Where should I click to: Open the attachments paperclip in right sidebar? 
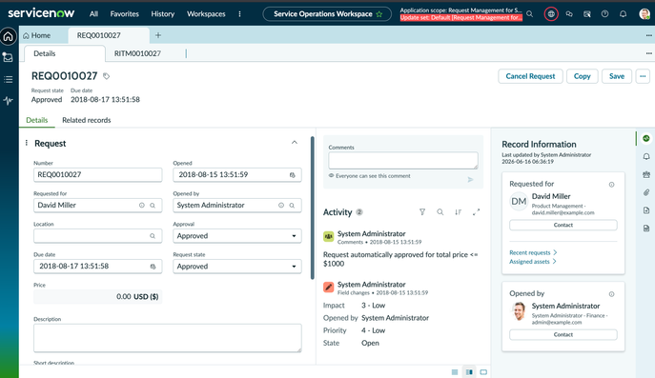646,192
